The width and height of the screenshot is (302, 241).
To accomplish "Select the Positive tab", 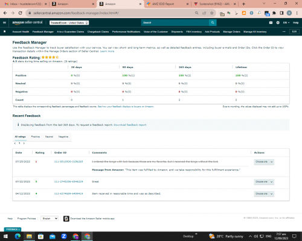I will point(36,137).
